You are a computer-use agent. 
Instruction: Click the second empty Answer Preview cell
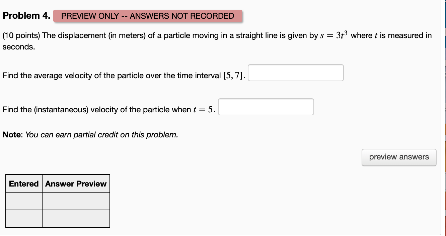76,219
